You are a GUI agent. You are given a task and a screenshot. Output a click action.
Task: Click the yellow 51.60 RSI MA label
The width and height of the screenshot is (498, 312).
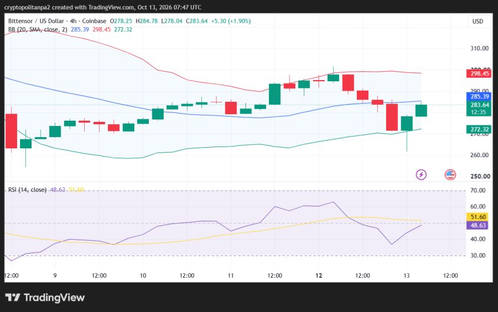(x=478, y=217)
